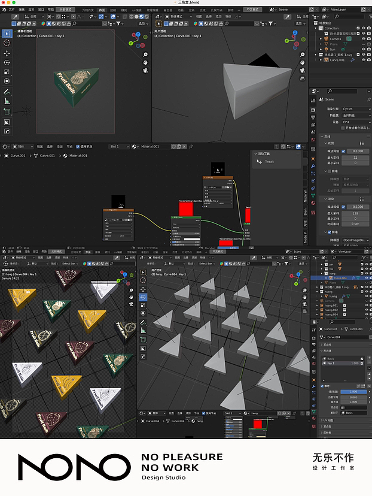Viewport: 372px width, 496px height.
Task: Choose the 3D Cursor tool in top window
Action: 7,43
